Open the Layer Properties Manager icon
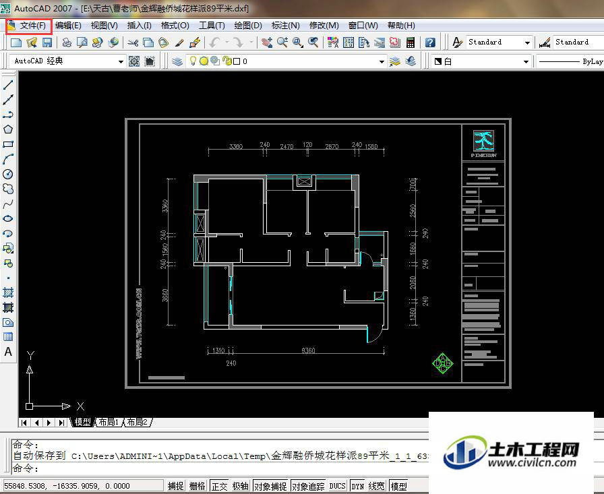 [177, 61]
